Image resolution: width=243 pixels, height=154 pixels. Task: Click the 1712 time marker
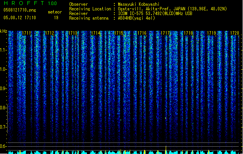(x=49, y=33)
